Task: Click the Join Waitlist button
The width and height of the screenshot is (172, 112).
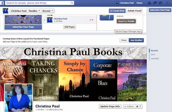Action: tap(136, 40)
